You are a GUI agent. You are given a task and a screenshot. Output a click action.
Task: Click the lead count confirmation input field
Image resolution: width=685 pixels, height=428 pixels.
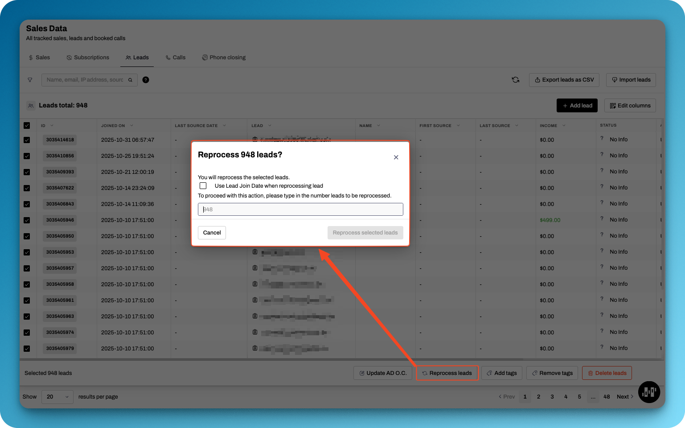tap(300, 210)
